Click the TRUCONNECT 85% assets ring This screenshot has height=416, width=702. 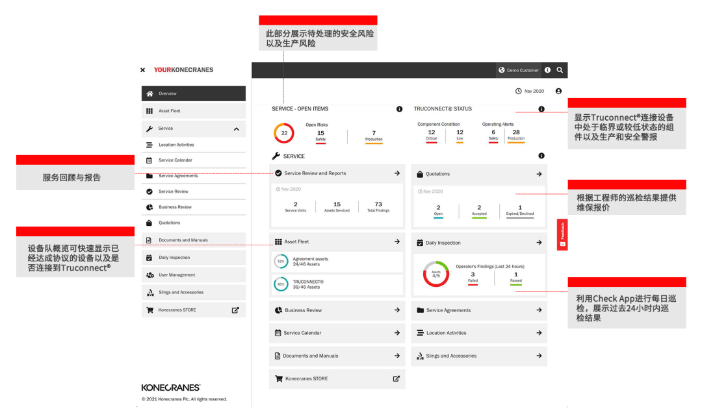(x=281, y=284)
